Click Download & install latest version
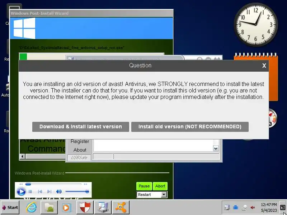The width and height of the screenshot is (287, 215). click(80, 127)
